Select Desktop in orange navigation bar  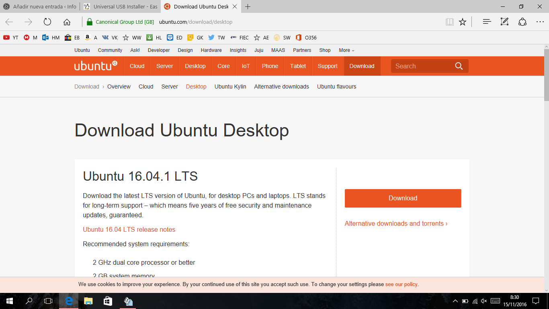[x=195, y=66]
